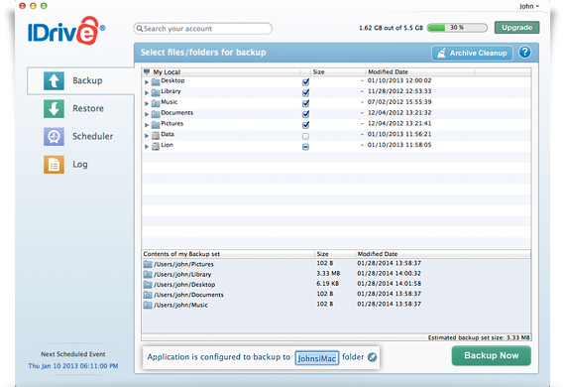This screenshot has width=565, height=387.
Task: Expand the Music folder tree
Action: coord(147,103)
